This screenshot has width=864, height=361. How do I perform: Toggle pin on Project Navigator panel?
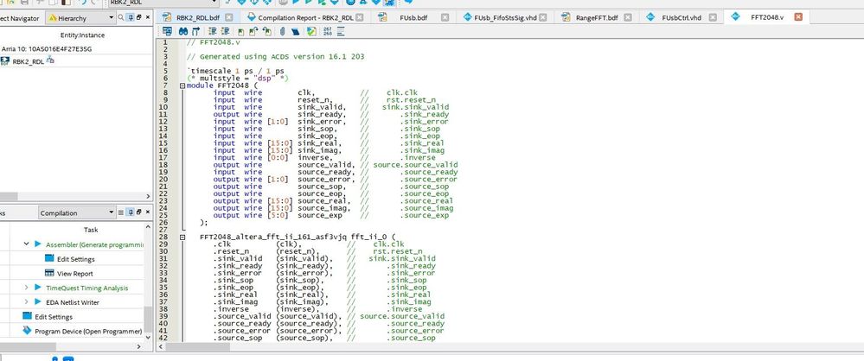tap(130, 18)
